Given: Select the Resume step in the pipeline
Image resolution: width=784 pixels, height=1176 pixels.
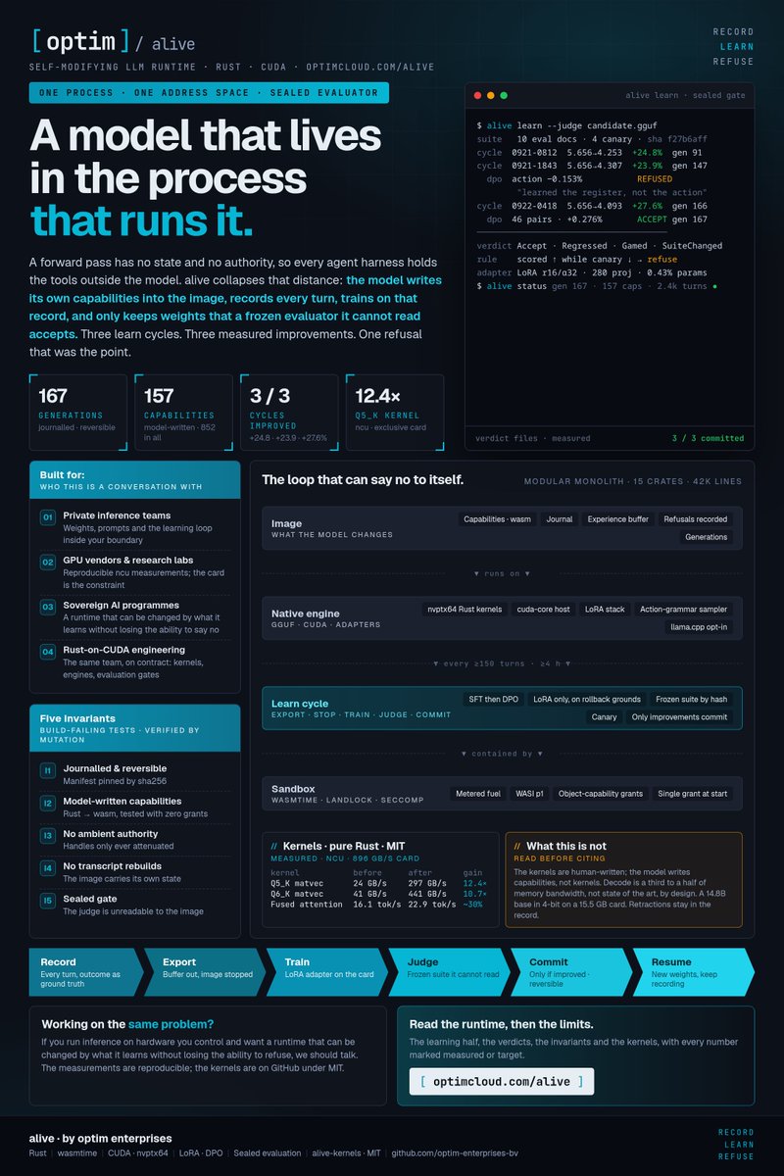Looking at the screenshot, I should [x=694, y=970].
